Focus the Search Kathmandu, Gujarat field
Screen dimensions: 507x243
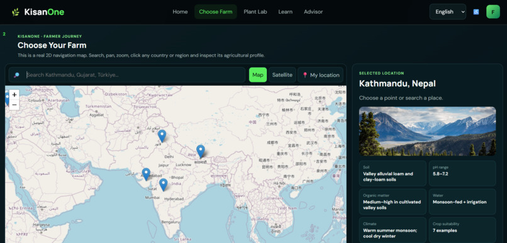(x=127, y=75)
